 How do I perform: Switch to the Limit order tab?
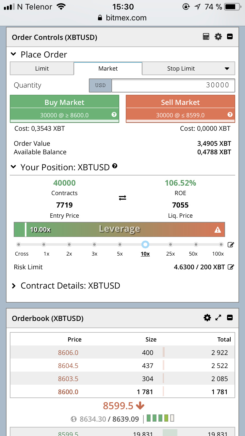(42, 69)
